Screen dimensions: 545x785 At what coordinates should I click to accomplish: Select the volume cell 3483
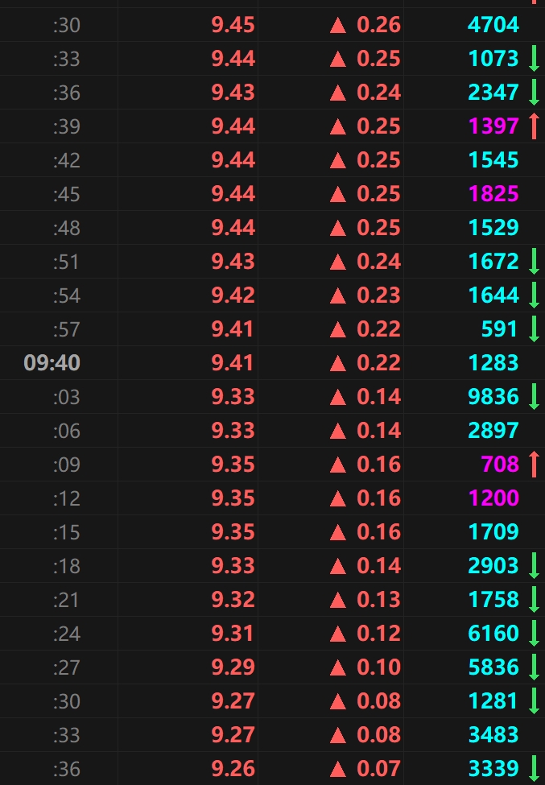(x=493, y=734)
